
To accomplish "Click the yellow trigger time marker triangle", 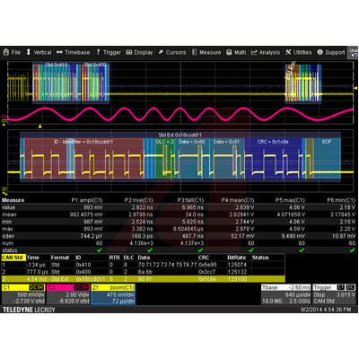I will tap(40, 126).
